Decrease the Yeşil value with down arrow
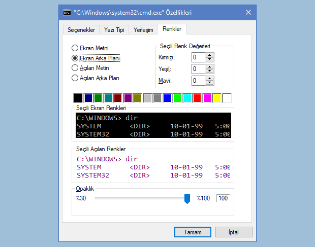 pos(209,71)
